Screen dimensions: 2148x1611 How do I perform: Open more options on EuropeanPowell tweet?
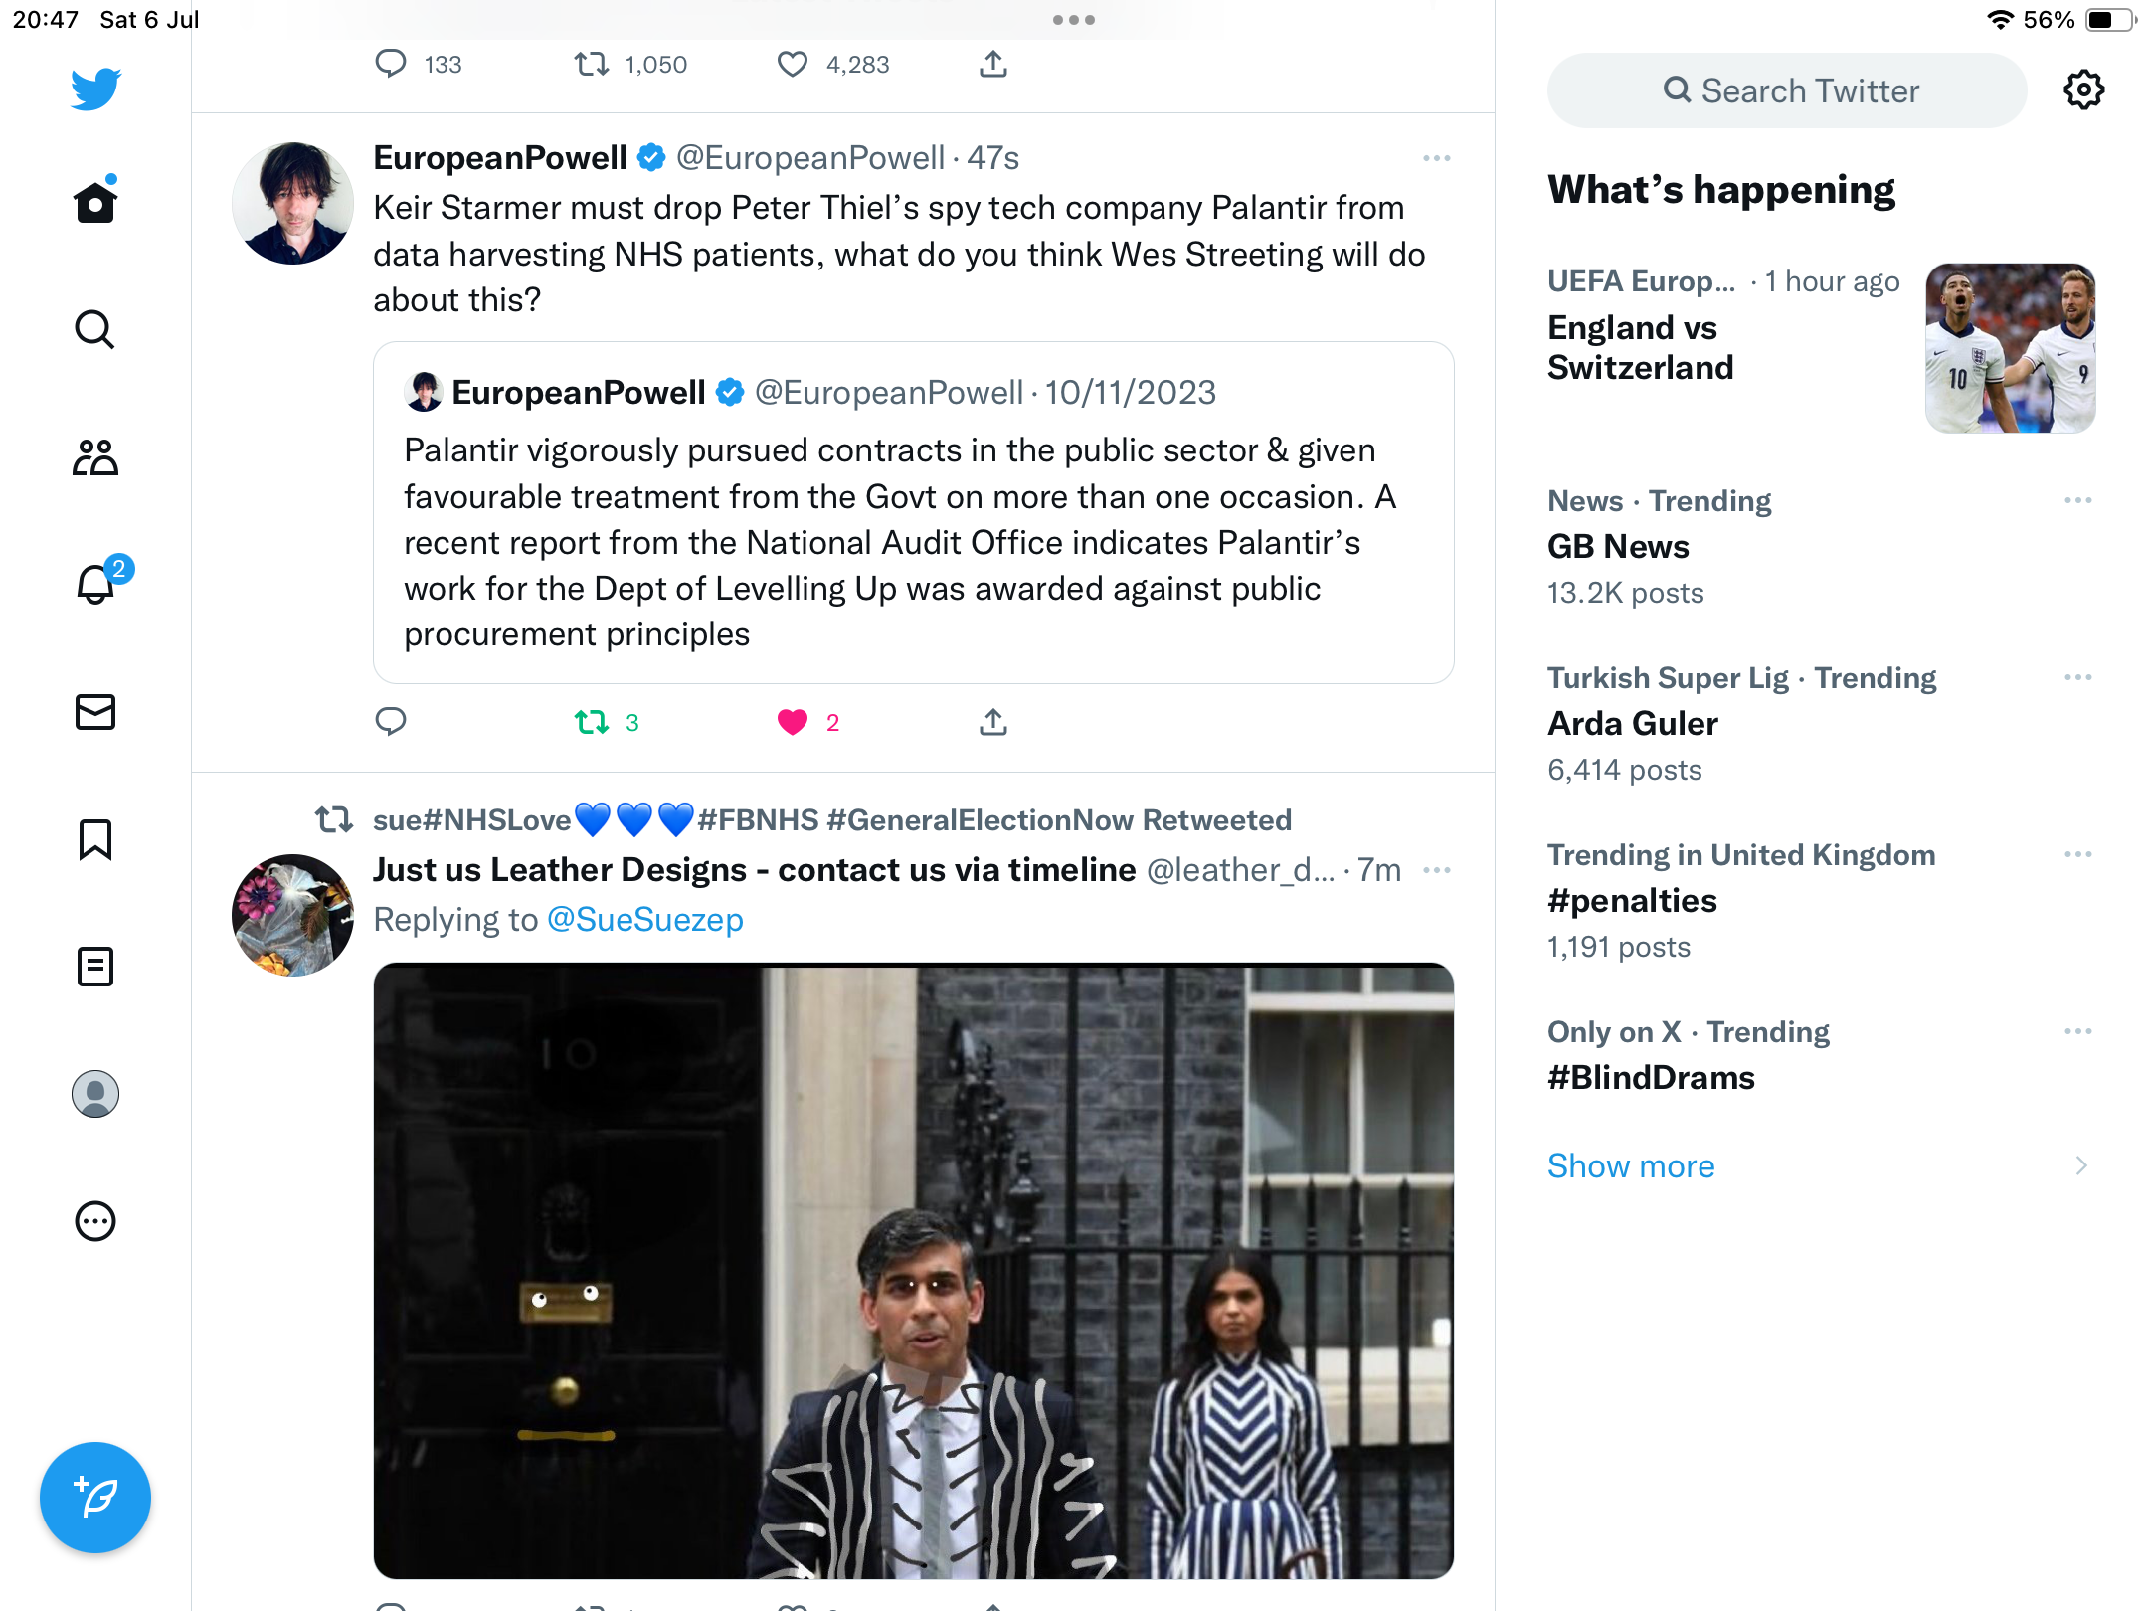1436,158
